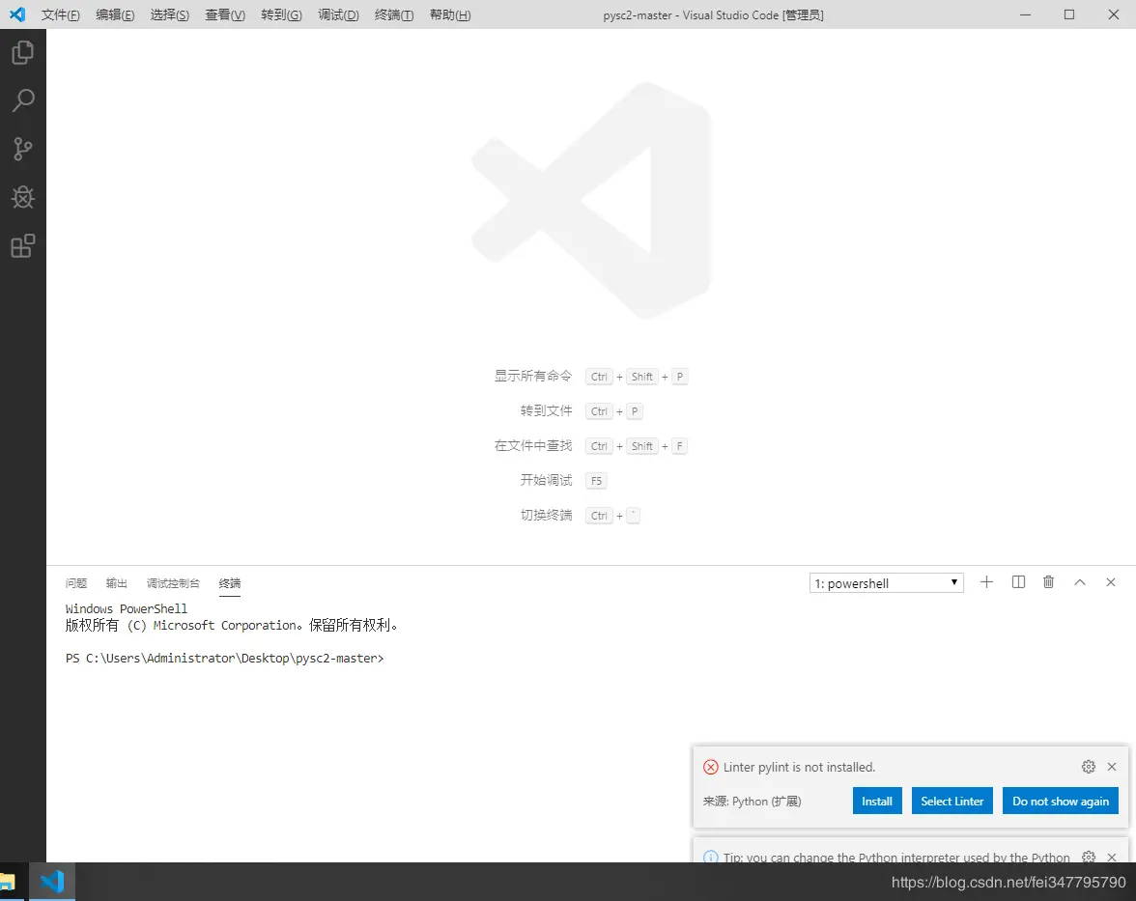Image resolution: width=1136 pixels, height=901 pixels.
Task: Create a new terminal with plus icon
Action: tap(986, 582)
